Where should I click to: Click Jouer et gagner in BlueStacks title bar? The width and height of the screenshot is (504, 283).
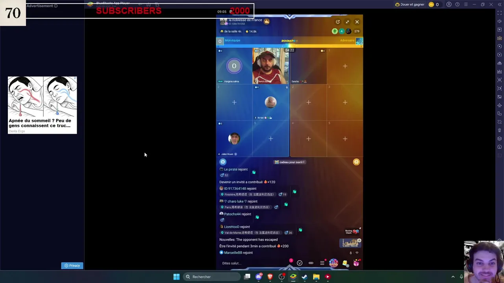click(x=410, y=4)
